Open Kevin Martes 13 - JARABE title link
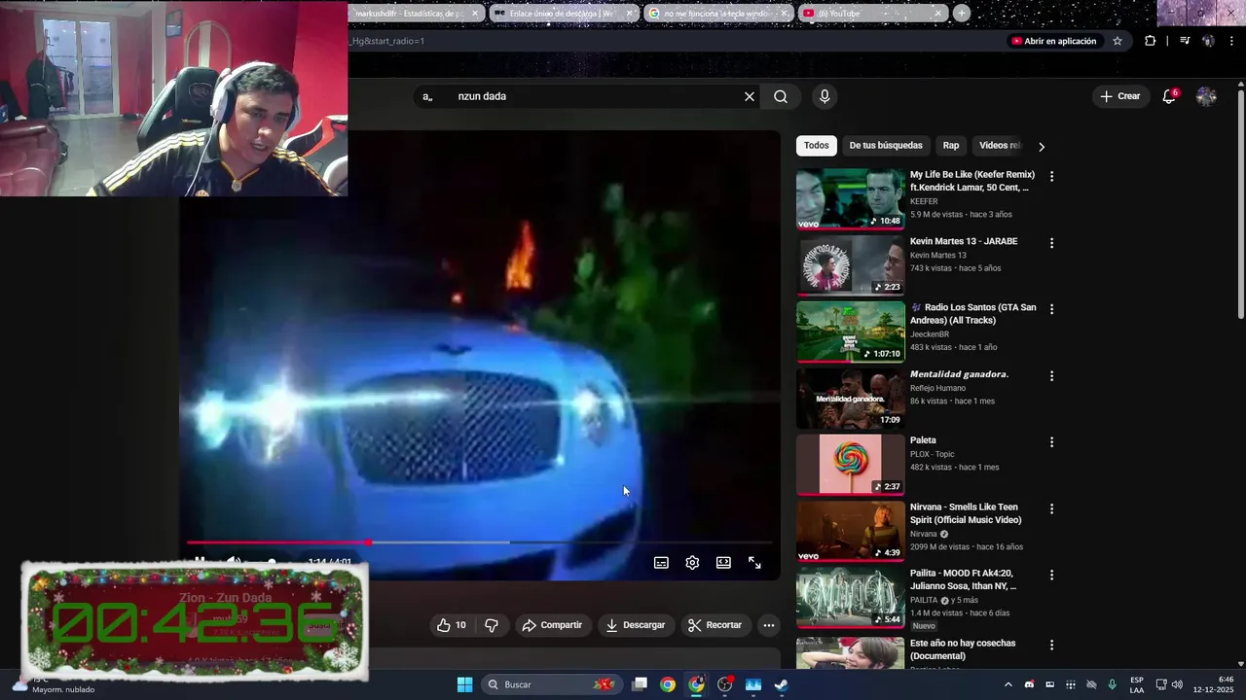Image resolution: width=1246 pixels, height=700 pixels. pyautogui.click(x=964, y=241)
